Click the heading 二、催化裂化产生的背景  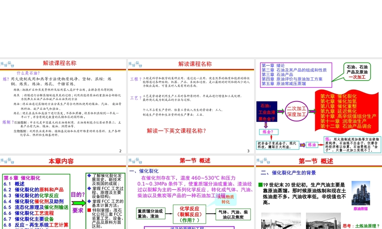coord(288,173)
